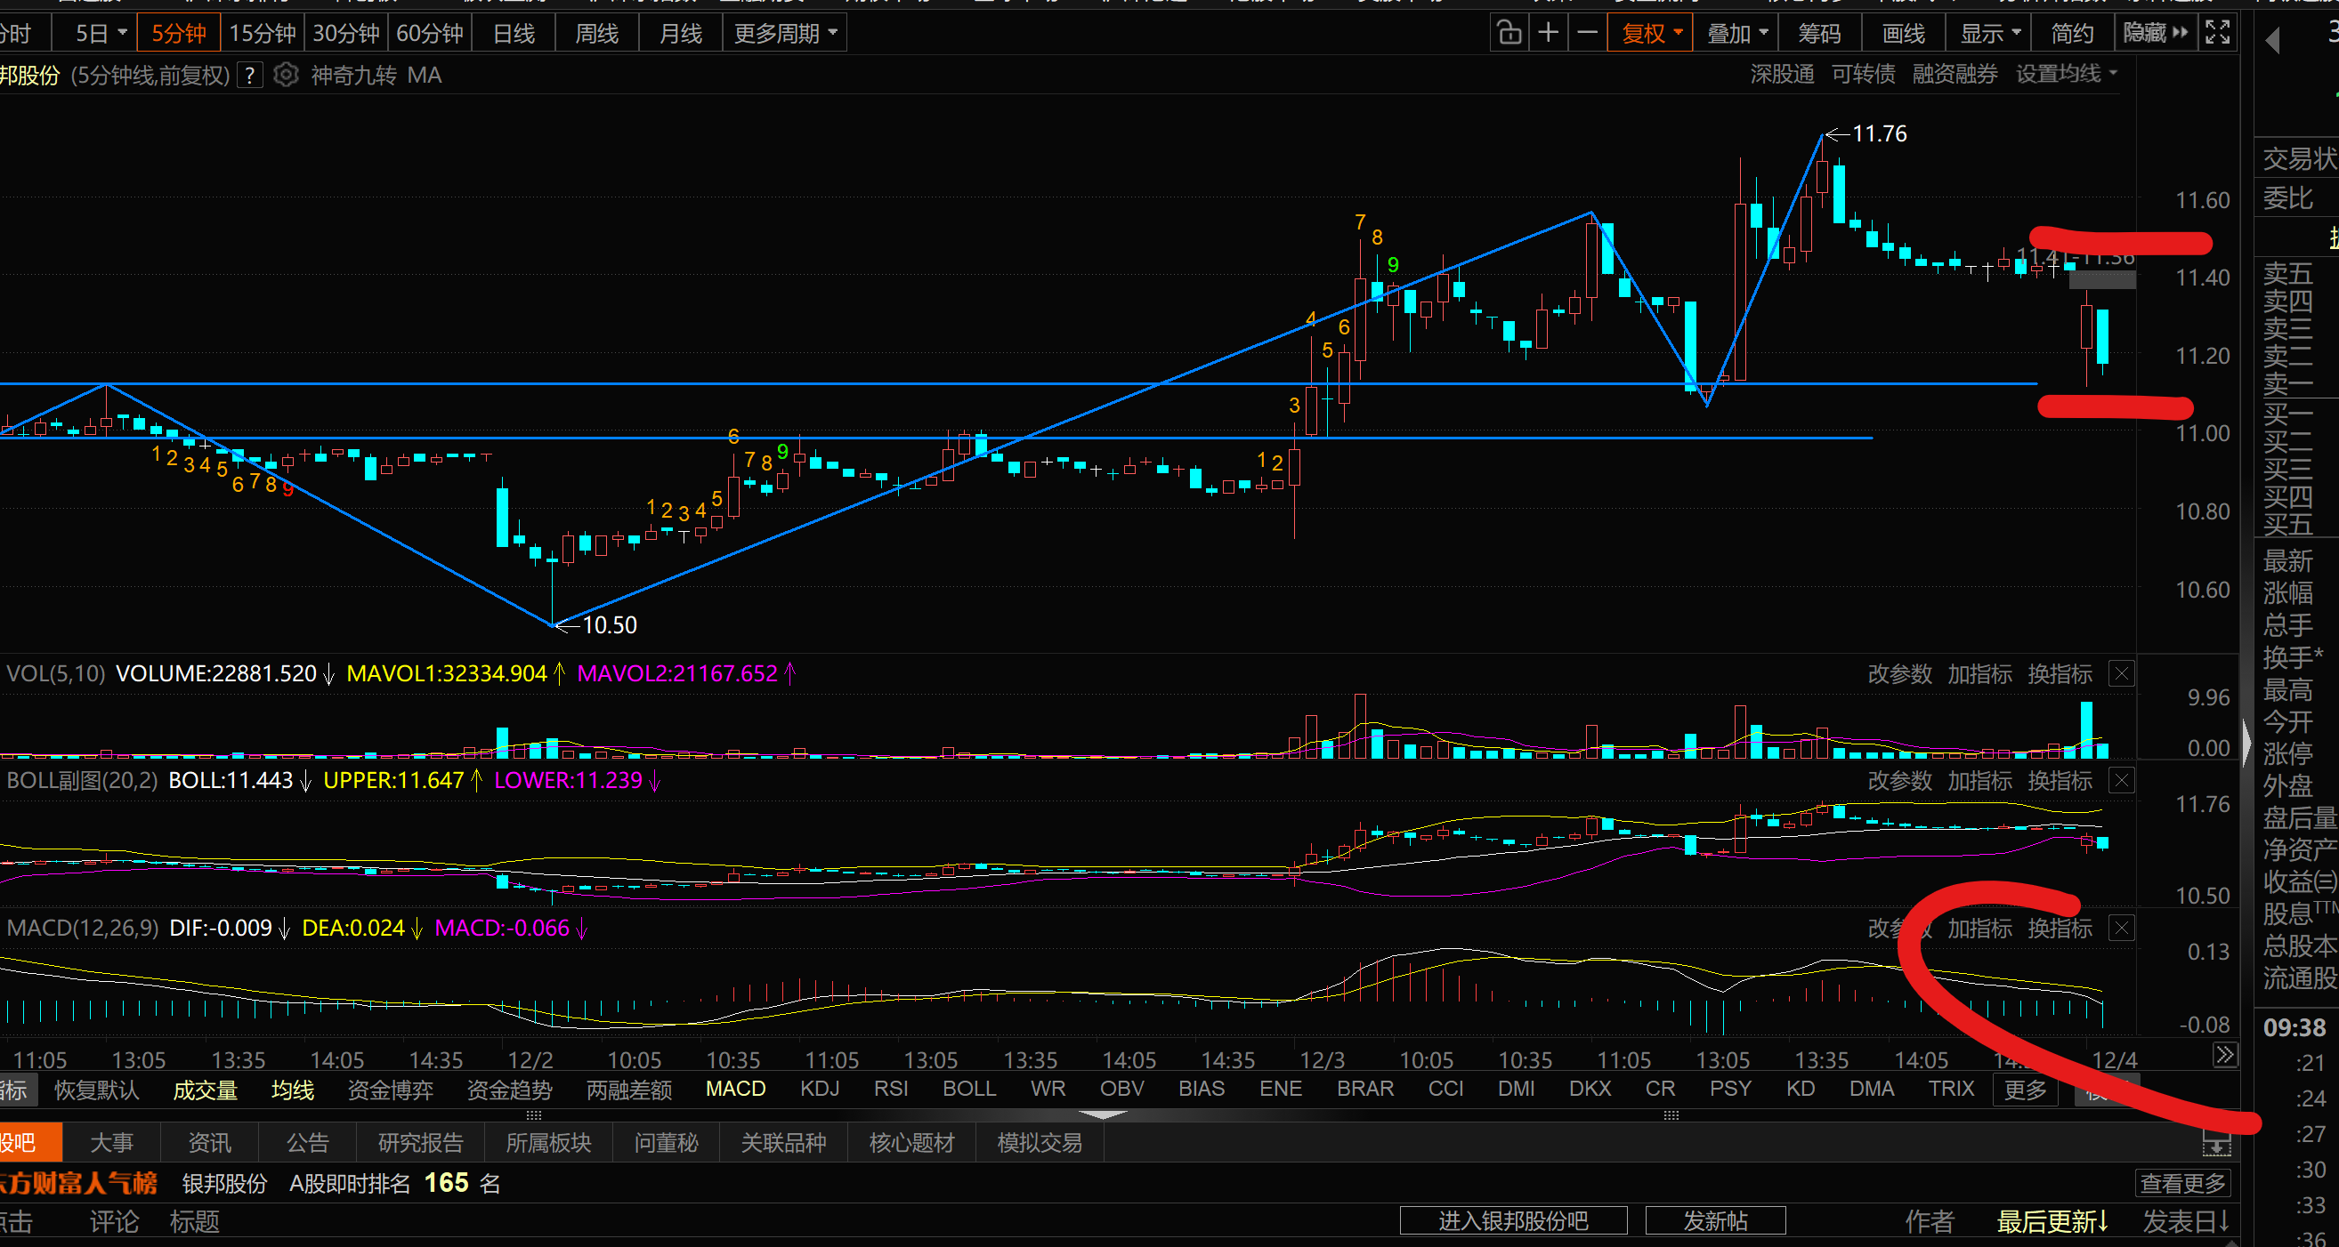The image size is (2339, 1247).
Task: Expand 更多周期 period dropdown
Action: click(784, 34)
